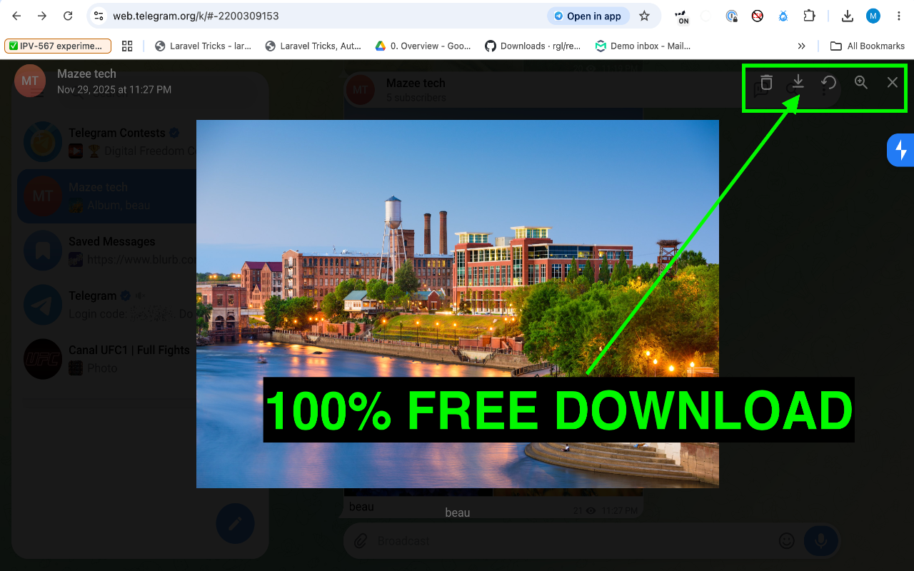Download the photo from media viewer toolbar
The height and width of the screenshot is (571, 914).
(798, 82)
